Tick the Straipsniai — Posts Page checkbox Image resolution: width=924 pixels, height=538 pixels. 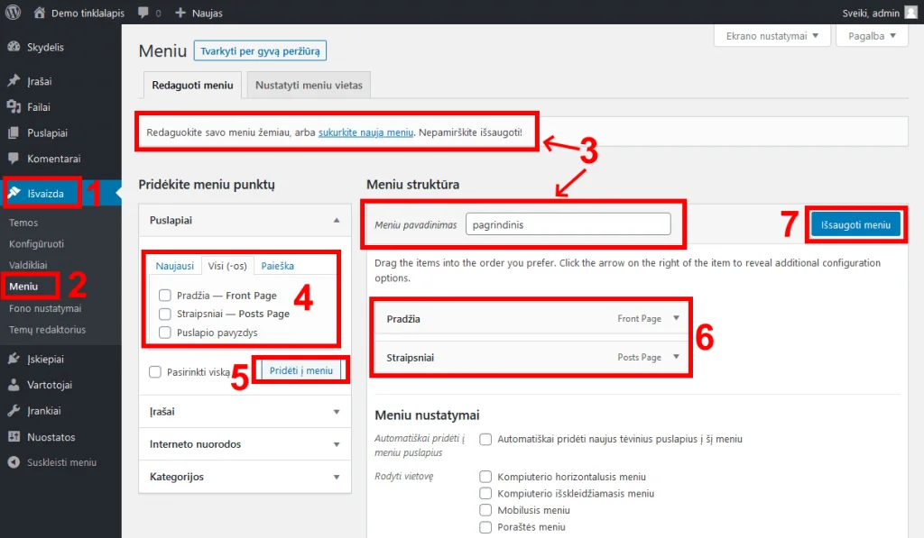click(165, 314)
